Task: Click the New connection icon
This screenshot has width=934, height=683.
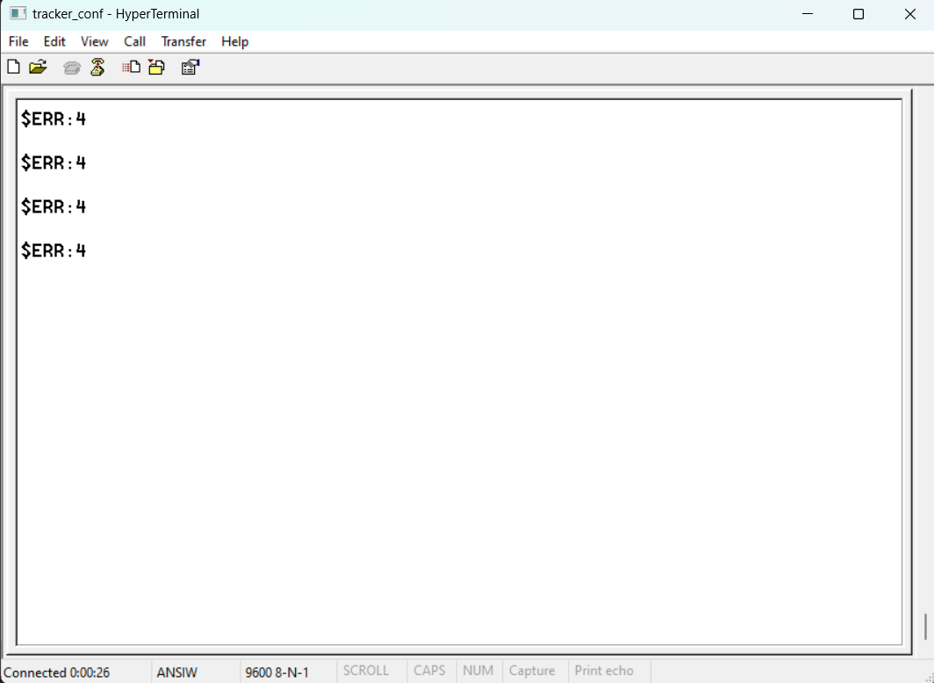Action: (13, 67)
